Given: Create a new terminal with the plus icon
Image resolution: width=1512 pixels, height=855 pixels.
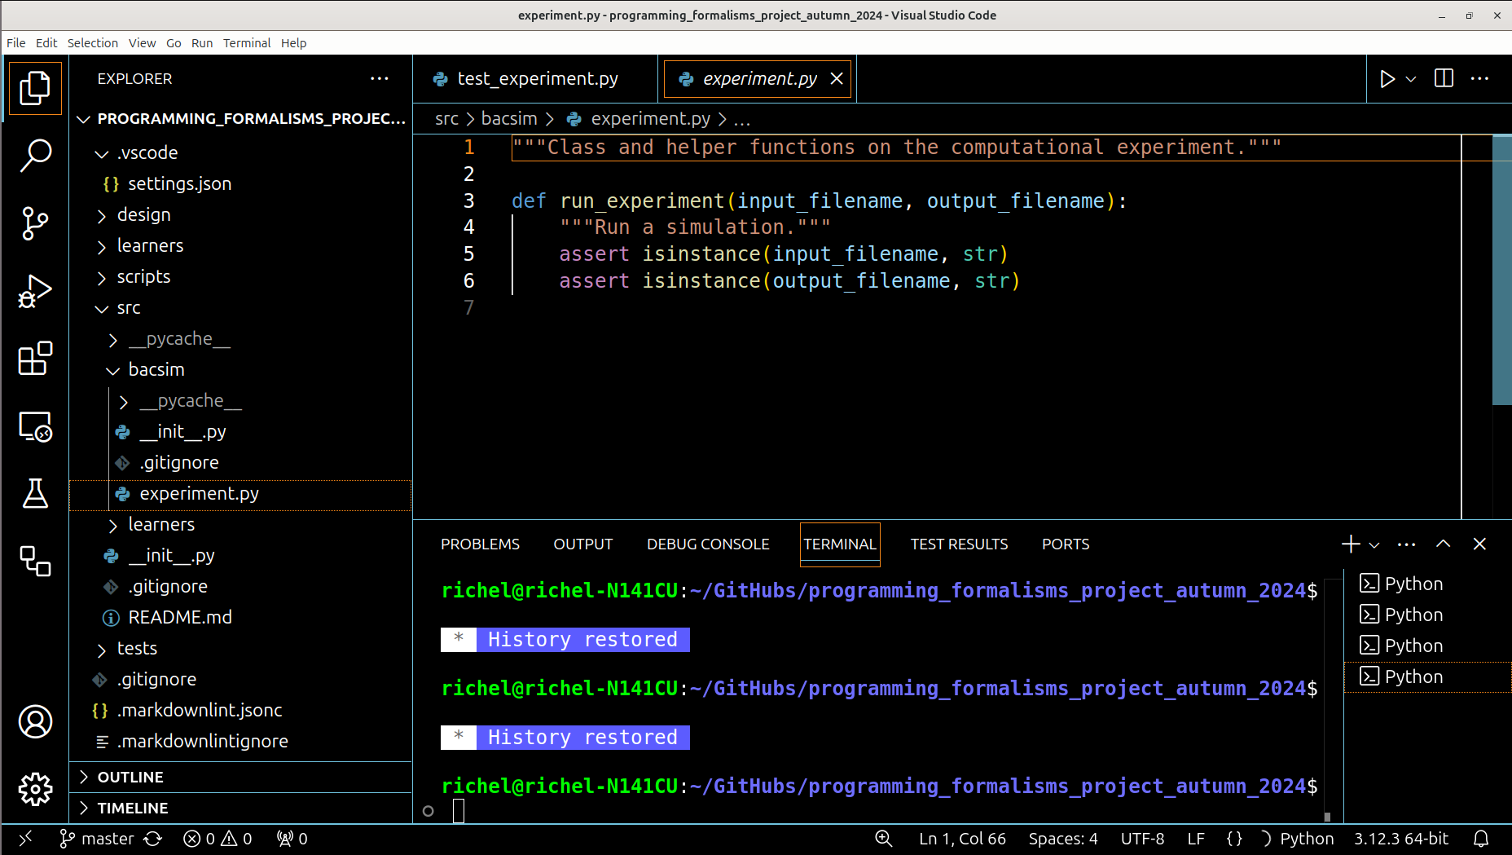Looking at the screenshot, I should [1349, 544].
